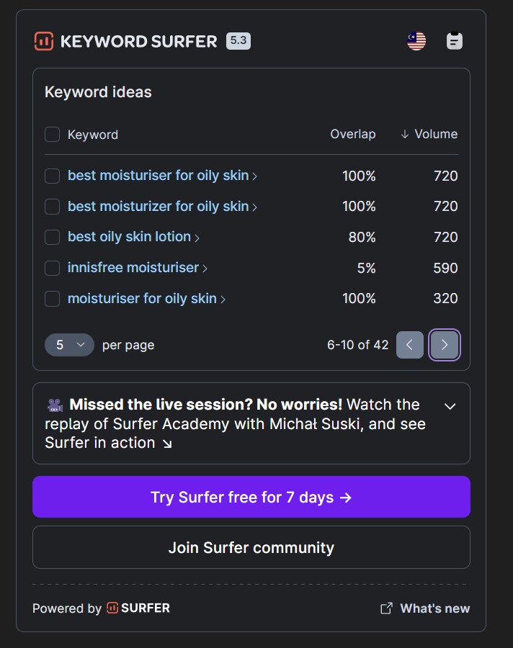Click the 5.3 version badge
The height and width of the screenshot is (648, 513).
(x=237, y=41)
